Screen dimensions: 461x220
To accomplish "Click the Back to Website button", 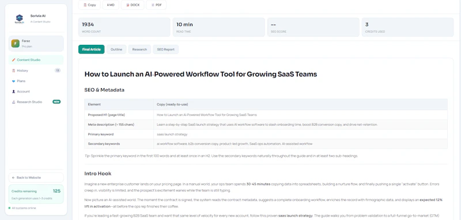I will (x=36, y=177).
